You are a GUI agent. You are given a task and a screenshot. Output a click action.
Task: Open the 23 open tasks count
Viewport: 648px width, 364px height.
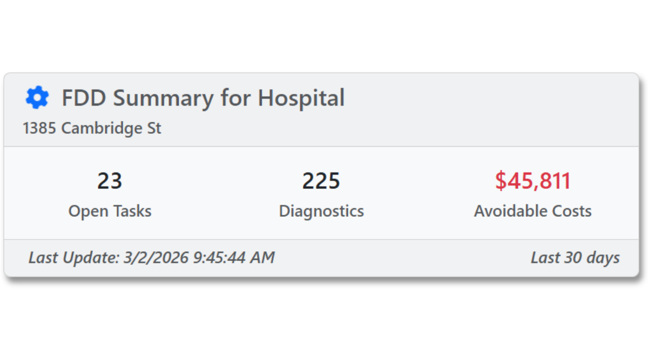coord(110,181)
